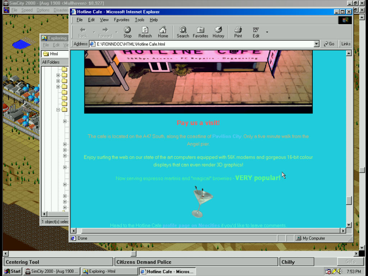Viewport: 368px width, 276px height.
Task: Click the IE horizontal scroll left arrow
Action: 73,231
